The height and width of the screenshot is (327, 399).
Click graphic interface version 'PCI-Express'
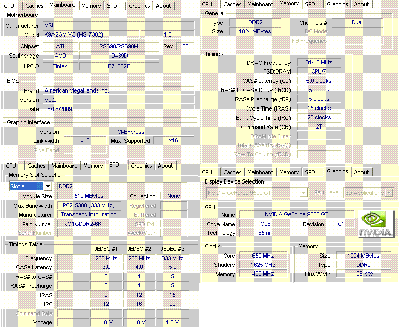click(x=129, y=132)
